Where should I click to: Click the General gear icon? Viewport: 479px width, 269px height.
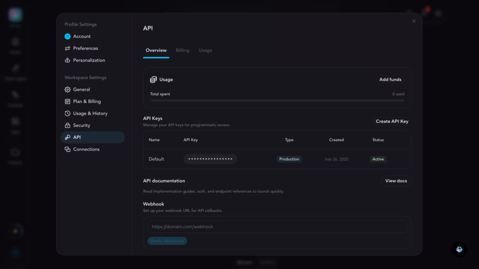[x=67, y=89]
